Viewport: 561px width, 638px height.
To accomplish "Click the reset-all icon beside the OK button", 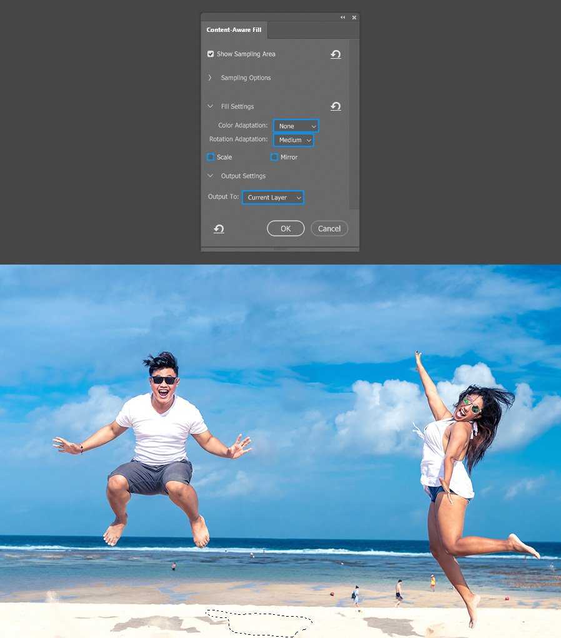I will [x=219, y=229].
